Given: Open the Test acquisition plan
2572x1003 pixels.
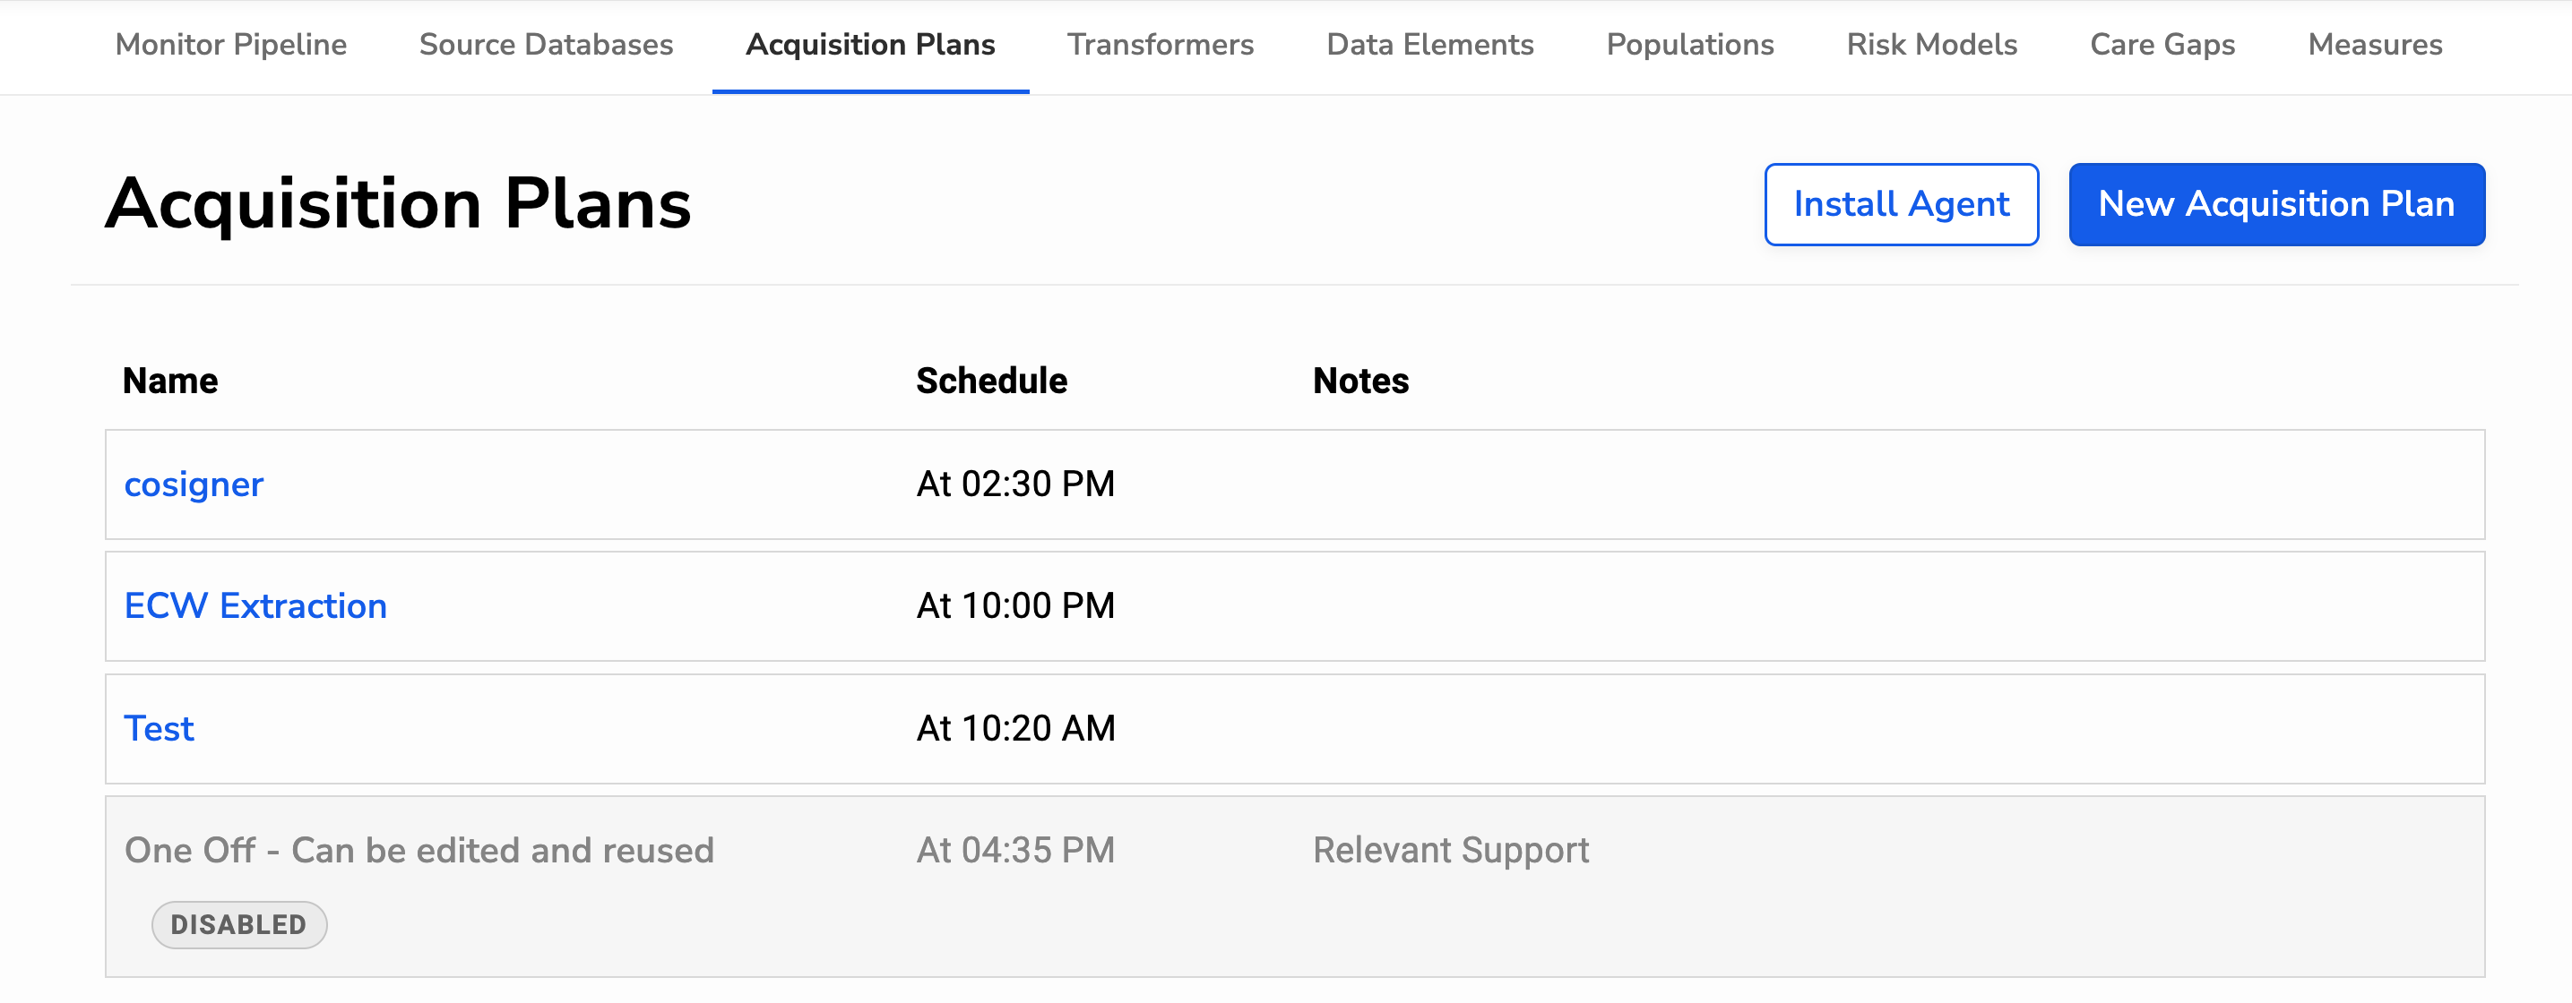Looking at the screenshot, I should click(159, 729).
